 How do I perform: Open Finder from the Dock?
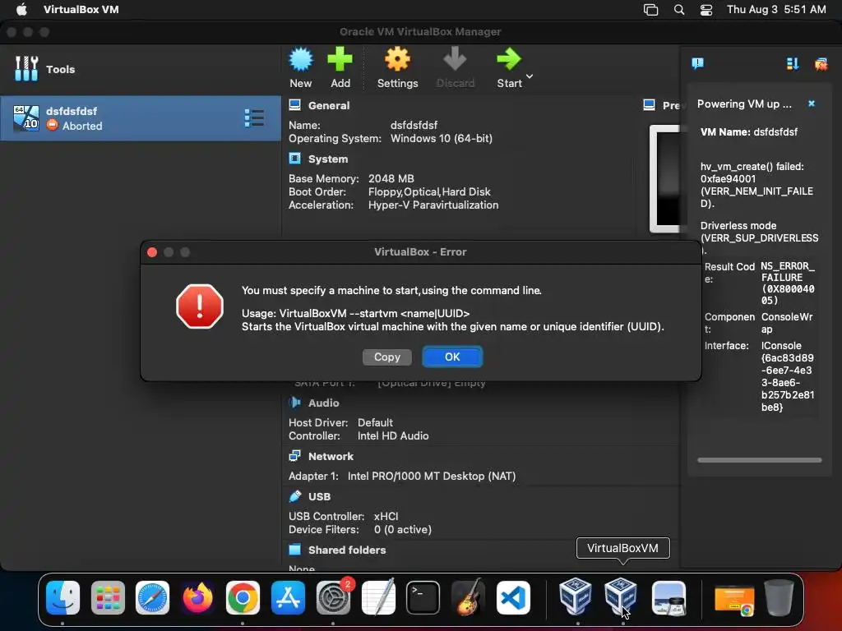coord(62,597)
